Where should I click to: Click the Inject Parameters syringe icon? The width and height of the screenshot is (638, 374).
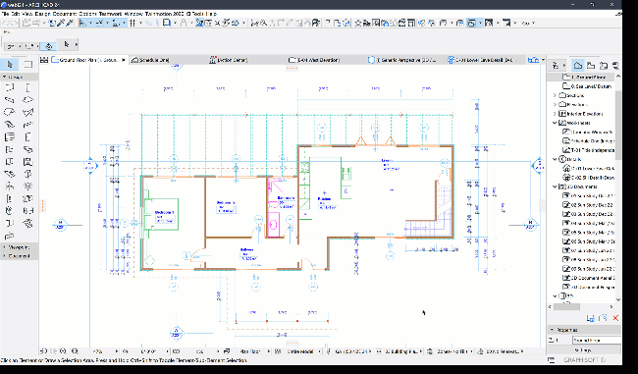pyautogui.click(x=70, y=24)
